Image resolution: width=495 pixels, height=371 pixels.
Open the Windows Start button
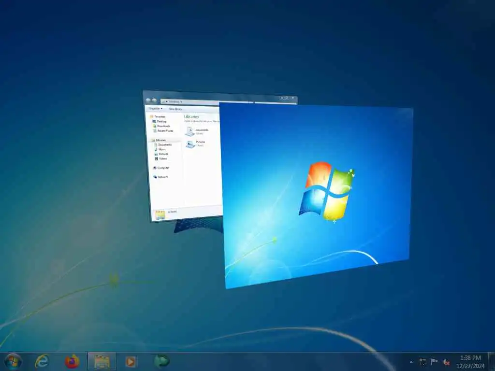[x=13, y=361]
